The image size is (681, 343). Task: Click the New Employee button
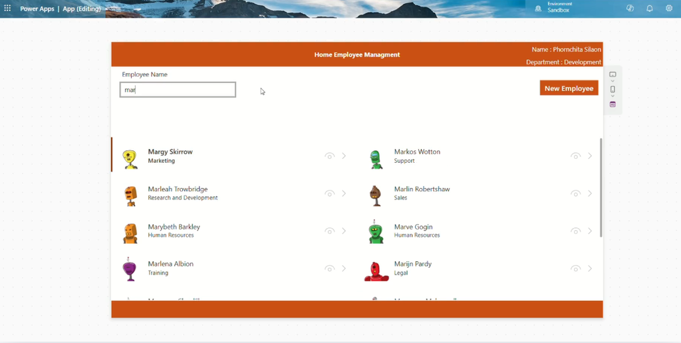[x=569, y=88]
